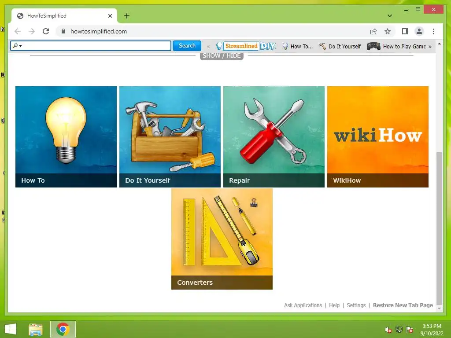Open the Do It Yourself toolbox tile
The width and height of the screenshot is (451, 338).
coord(170,137)
